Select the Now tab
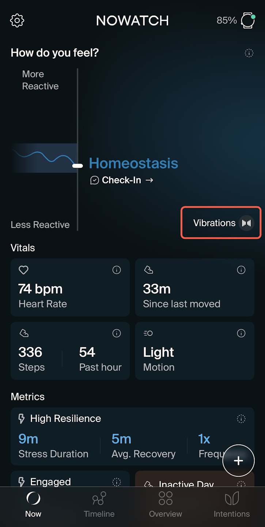 pyautogui.click(x=33, y=504)
